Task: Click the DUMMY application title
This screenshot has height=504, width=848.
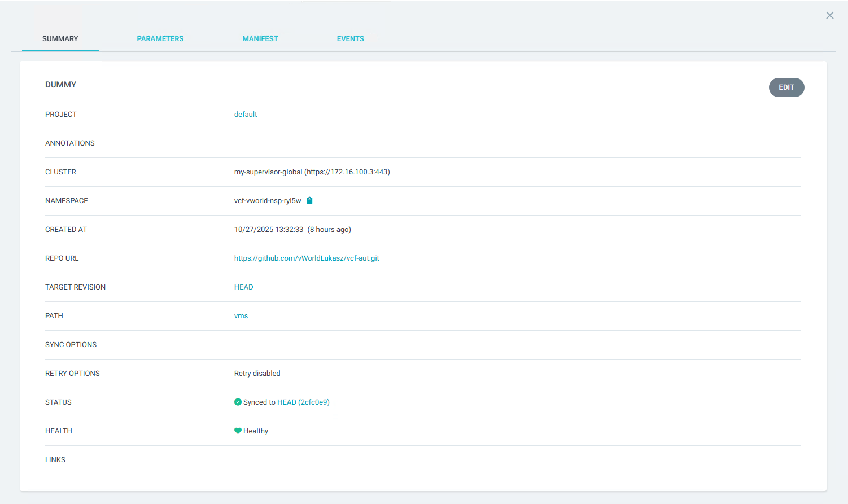Action: pyautogui.click(x=60, y=85)
